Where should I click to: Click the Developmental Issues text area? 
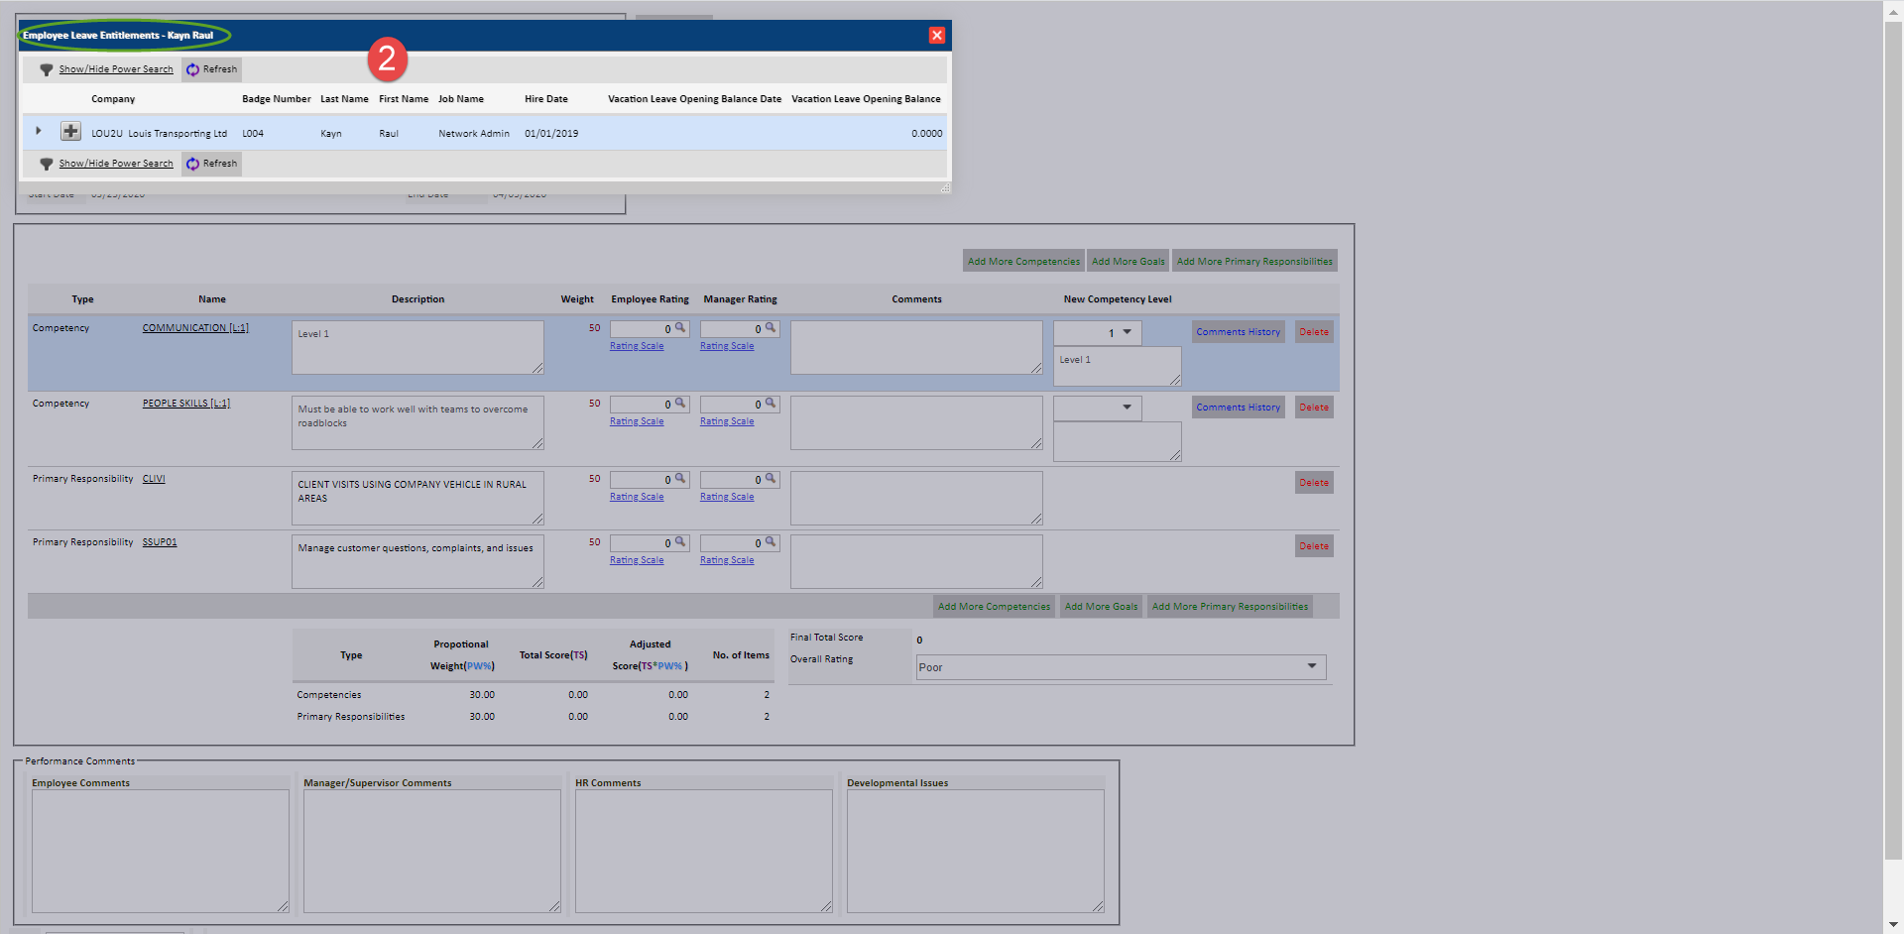click(976, 851)
